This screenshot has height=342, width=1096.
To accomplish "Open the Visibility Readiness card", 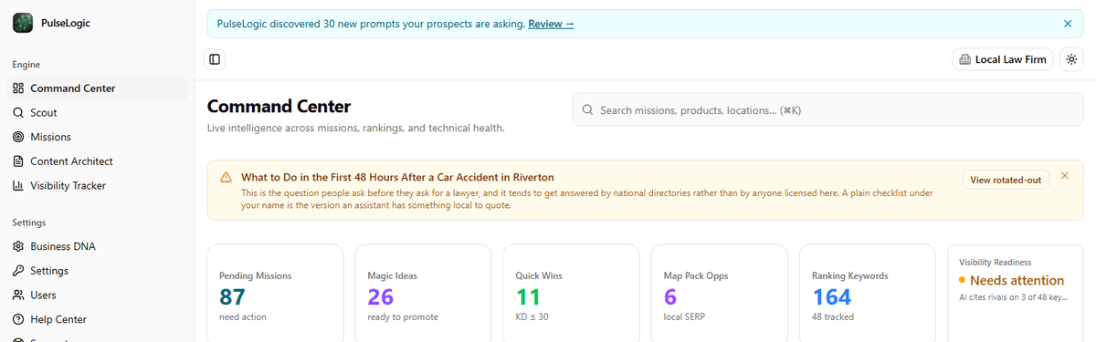I will click(x=1016, y=293).
